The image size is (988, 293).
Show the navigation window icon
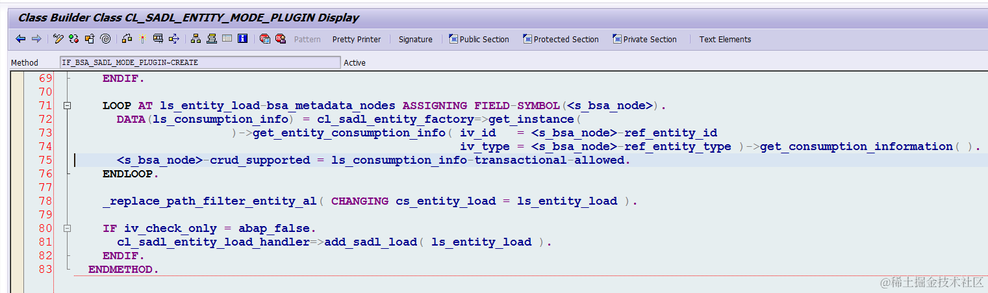coord(212,39)
